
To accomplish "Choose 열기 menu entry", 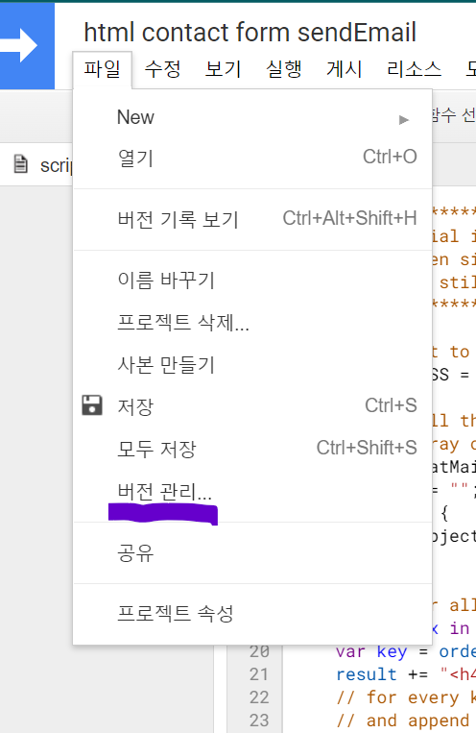I will [252, 158].
